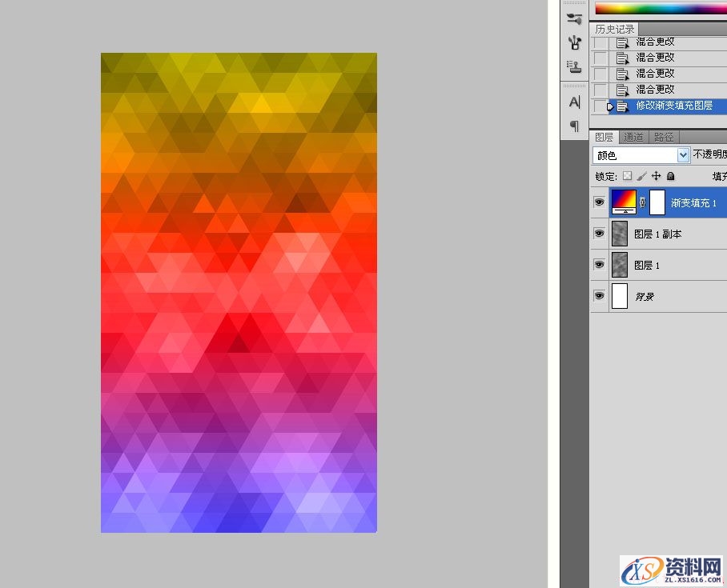The width and height of the screenshot is (727, 588).
Task: Click the 渐变填充 1 gradient thumbnail
Action: click(x=623, y=202)
